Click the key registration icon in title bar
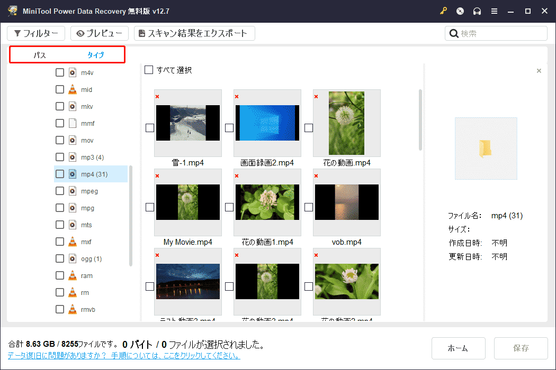Image resolution: width=556 pixels, height=370 pixels. pyautogui.click(x=443, y=11)
